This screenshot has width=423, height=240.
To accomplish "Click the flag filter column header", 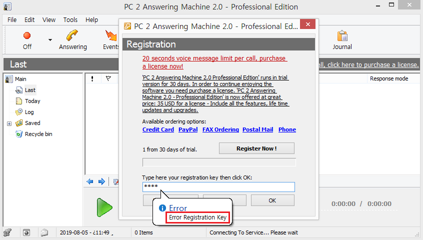I will (x=108, y=78).
